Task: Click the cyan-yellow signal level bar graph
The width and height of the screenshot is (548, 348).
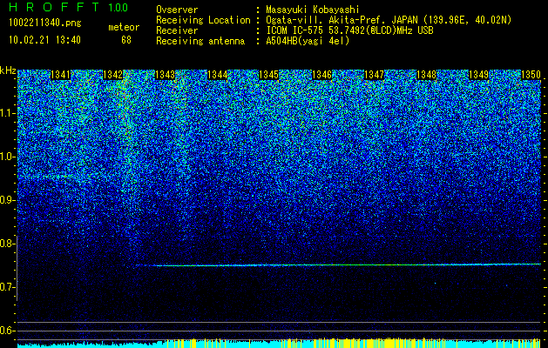Action: tap(279, 343)
